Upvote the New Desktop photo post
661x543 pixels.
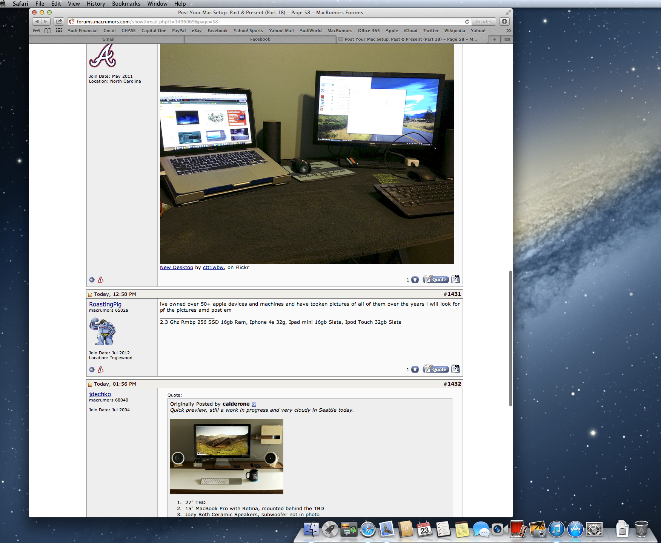click(x=415, y=280)
